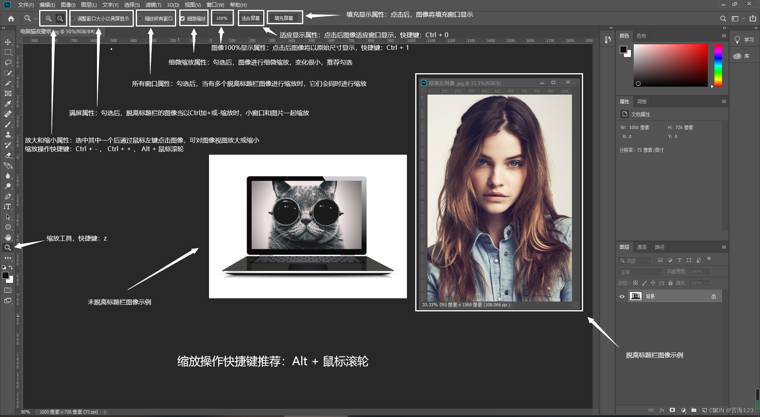
Task: Open the 文件(F) menu
Action: 26,5
